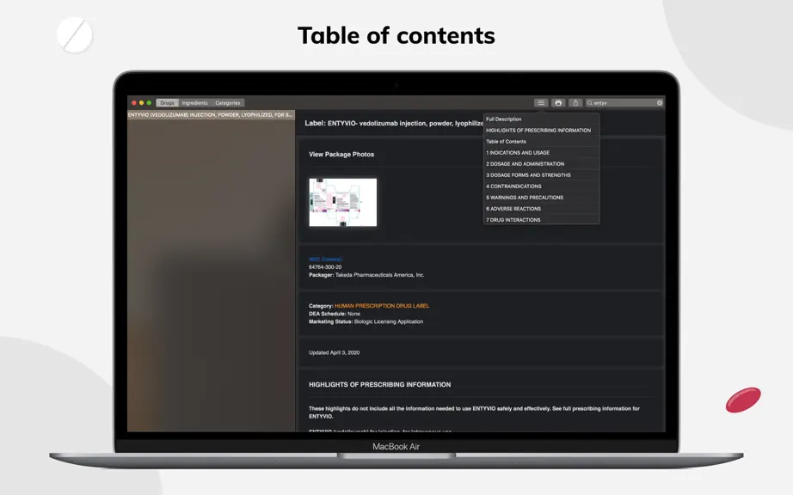The width and height of the screenshot is (793, 495).
Task: Jump to "5 WARNINGS AND PRECAUTIONS"
Action: pyautogui.click(x=541, y=198)
